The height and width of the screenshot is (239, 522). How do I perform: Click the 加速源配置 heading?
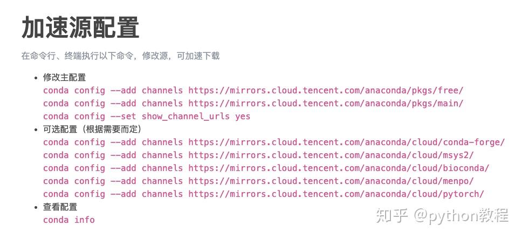80,28
